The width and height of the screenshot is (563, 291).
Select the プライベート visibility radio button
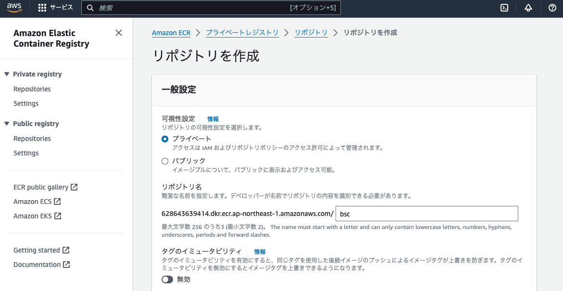[x=165, y=139]
